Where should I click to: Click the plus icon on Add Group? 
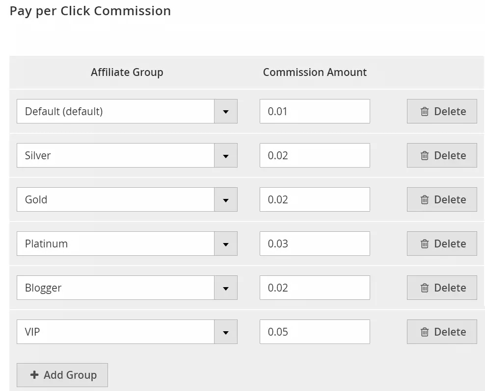(x=34, y=375)
